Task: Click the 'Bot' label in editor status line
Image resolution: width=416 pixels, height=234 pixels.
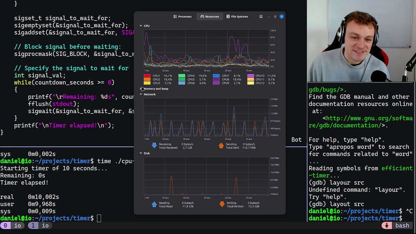Action: pyautogui.click(x=296, y=139)
